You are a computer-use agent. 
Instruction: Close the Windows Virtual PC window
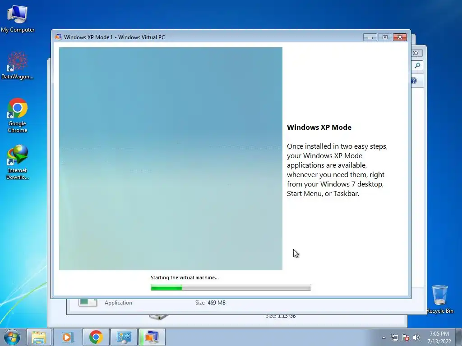[400, 37]
